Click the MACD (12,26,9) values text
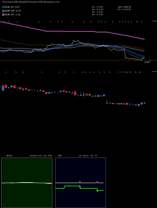Image resolution: width=157 pixels, height=208 pixels. click(x=40, y=156)
